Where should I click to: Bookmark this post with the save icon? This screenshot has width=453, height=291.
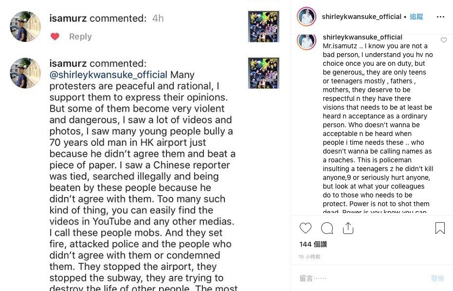pyautogui.click(x=440, y=228)
